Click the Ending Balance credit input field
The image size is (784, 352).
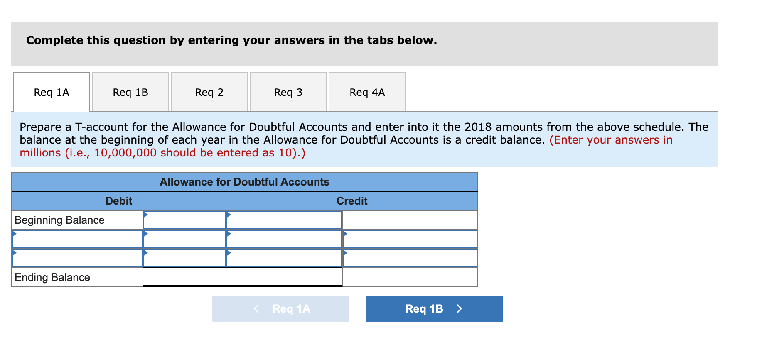tap(284, 277)
